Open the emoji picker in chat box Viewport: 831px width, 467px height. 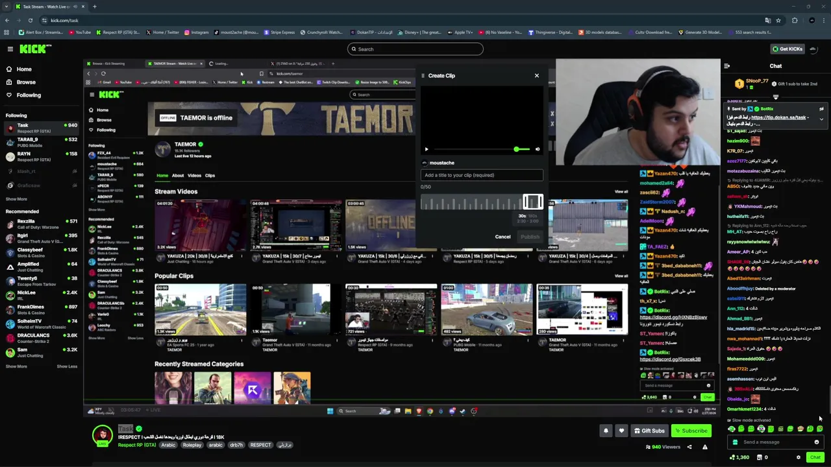[x=817, y=442]
